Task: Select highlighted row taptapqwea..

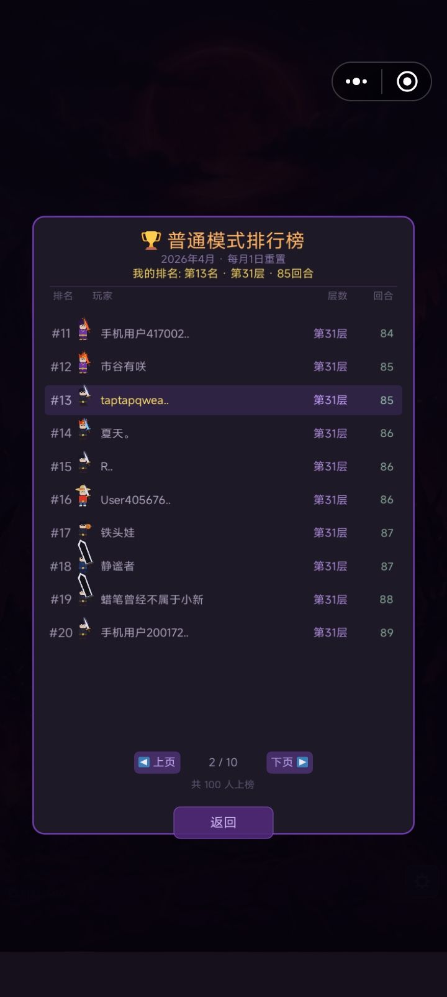Action: [223, 400]
